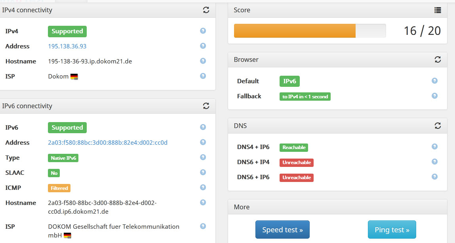Show help for DNS6 + IP4 row

click(x=434, y=162)
